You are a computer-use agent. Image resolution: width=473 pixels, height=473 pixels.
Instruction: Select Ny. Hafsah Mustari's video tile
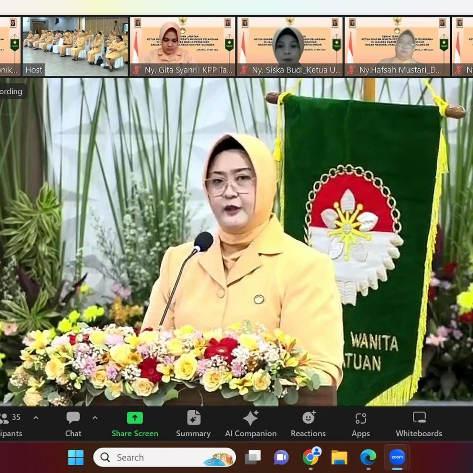coord(397,46)
